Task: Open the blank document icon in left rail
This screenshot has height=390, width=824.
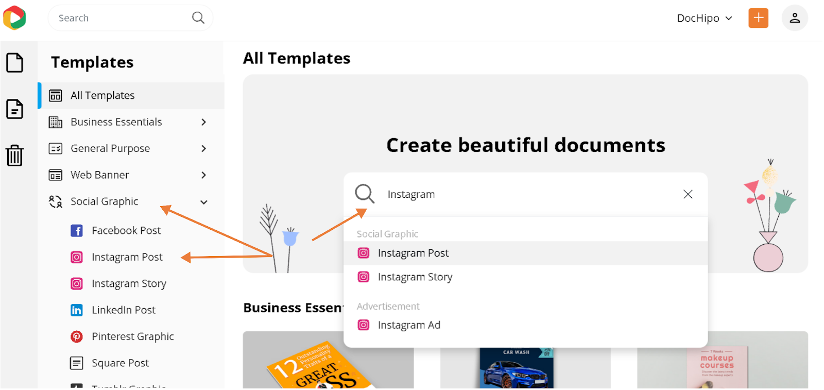Action: pyautogui.click(x=14, y=63)
